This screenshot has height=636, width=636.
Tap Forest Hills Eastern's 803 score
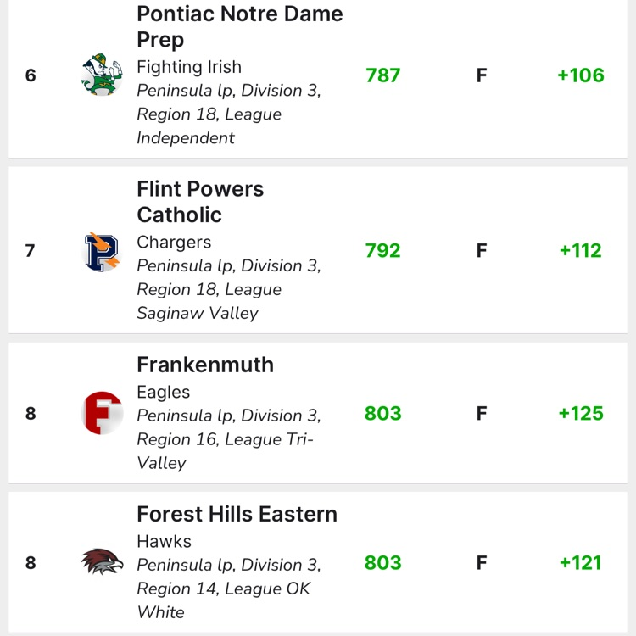(x=383, y=562)
